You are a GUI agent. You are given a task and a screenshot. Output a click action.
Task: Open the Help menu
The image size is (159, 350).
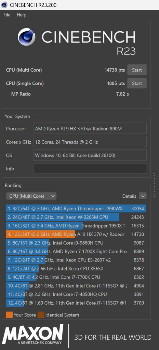click(22, 15)
